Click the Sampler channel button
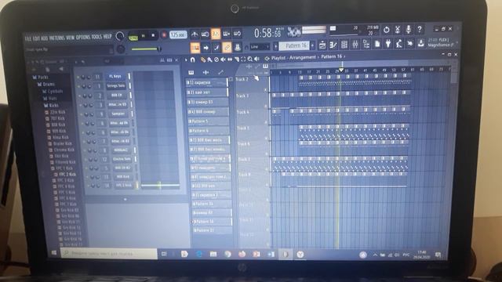Viewport: 502px width, 282px height. 118,114
